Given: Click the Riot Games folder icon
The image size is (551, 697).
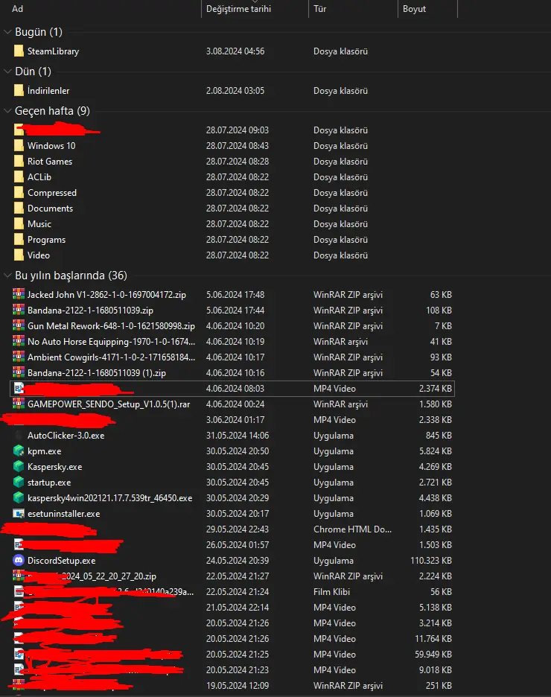Looking at the screenshot, I should click(19, 162).
